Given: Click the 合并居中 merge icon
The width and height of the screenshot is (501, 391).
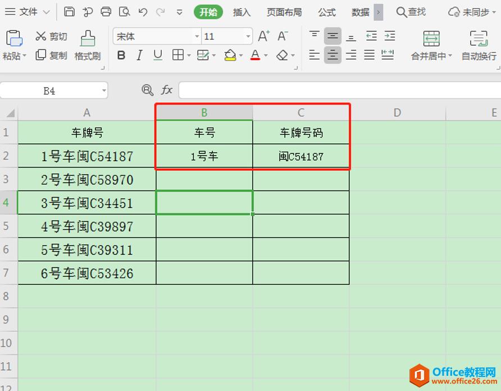Looking at the screenshot, I should (431, 39).
